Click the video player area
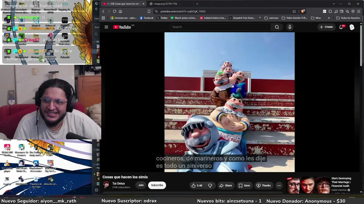This screenshot has height=204, width=364. click(229, 102)
